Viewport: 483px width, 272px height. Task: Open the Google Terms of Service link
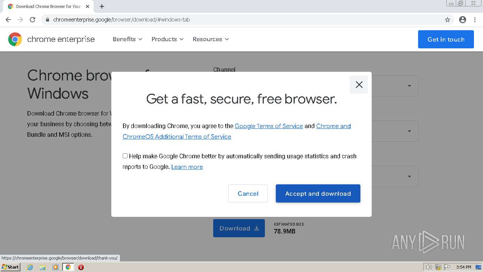coord(269,126)
